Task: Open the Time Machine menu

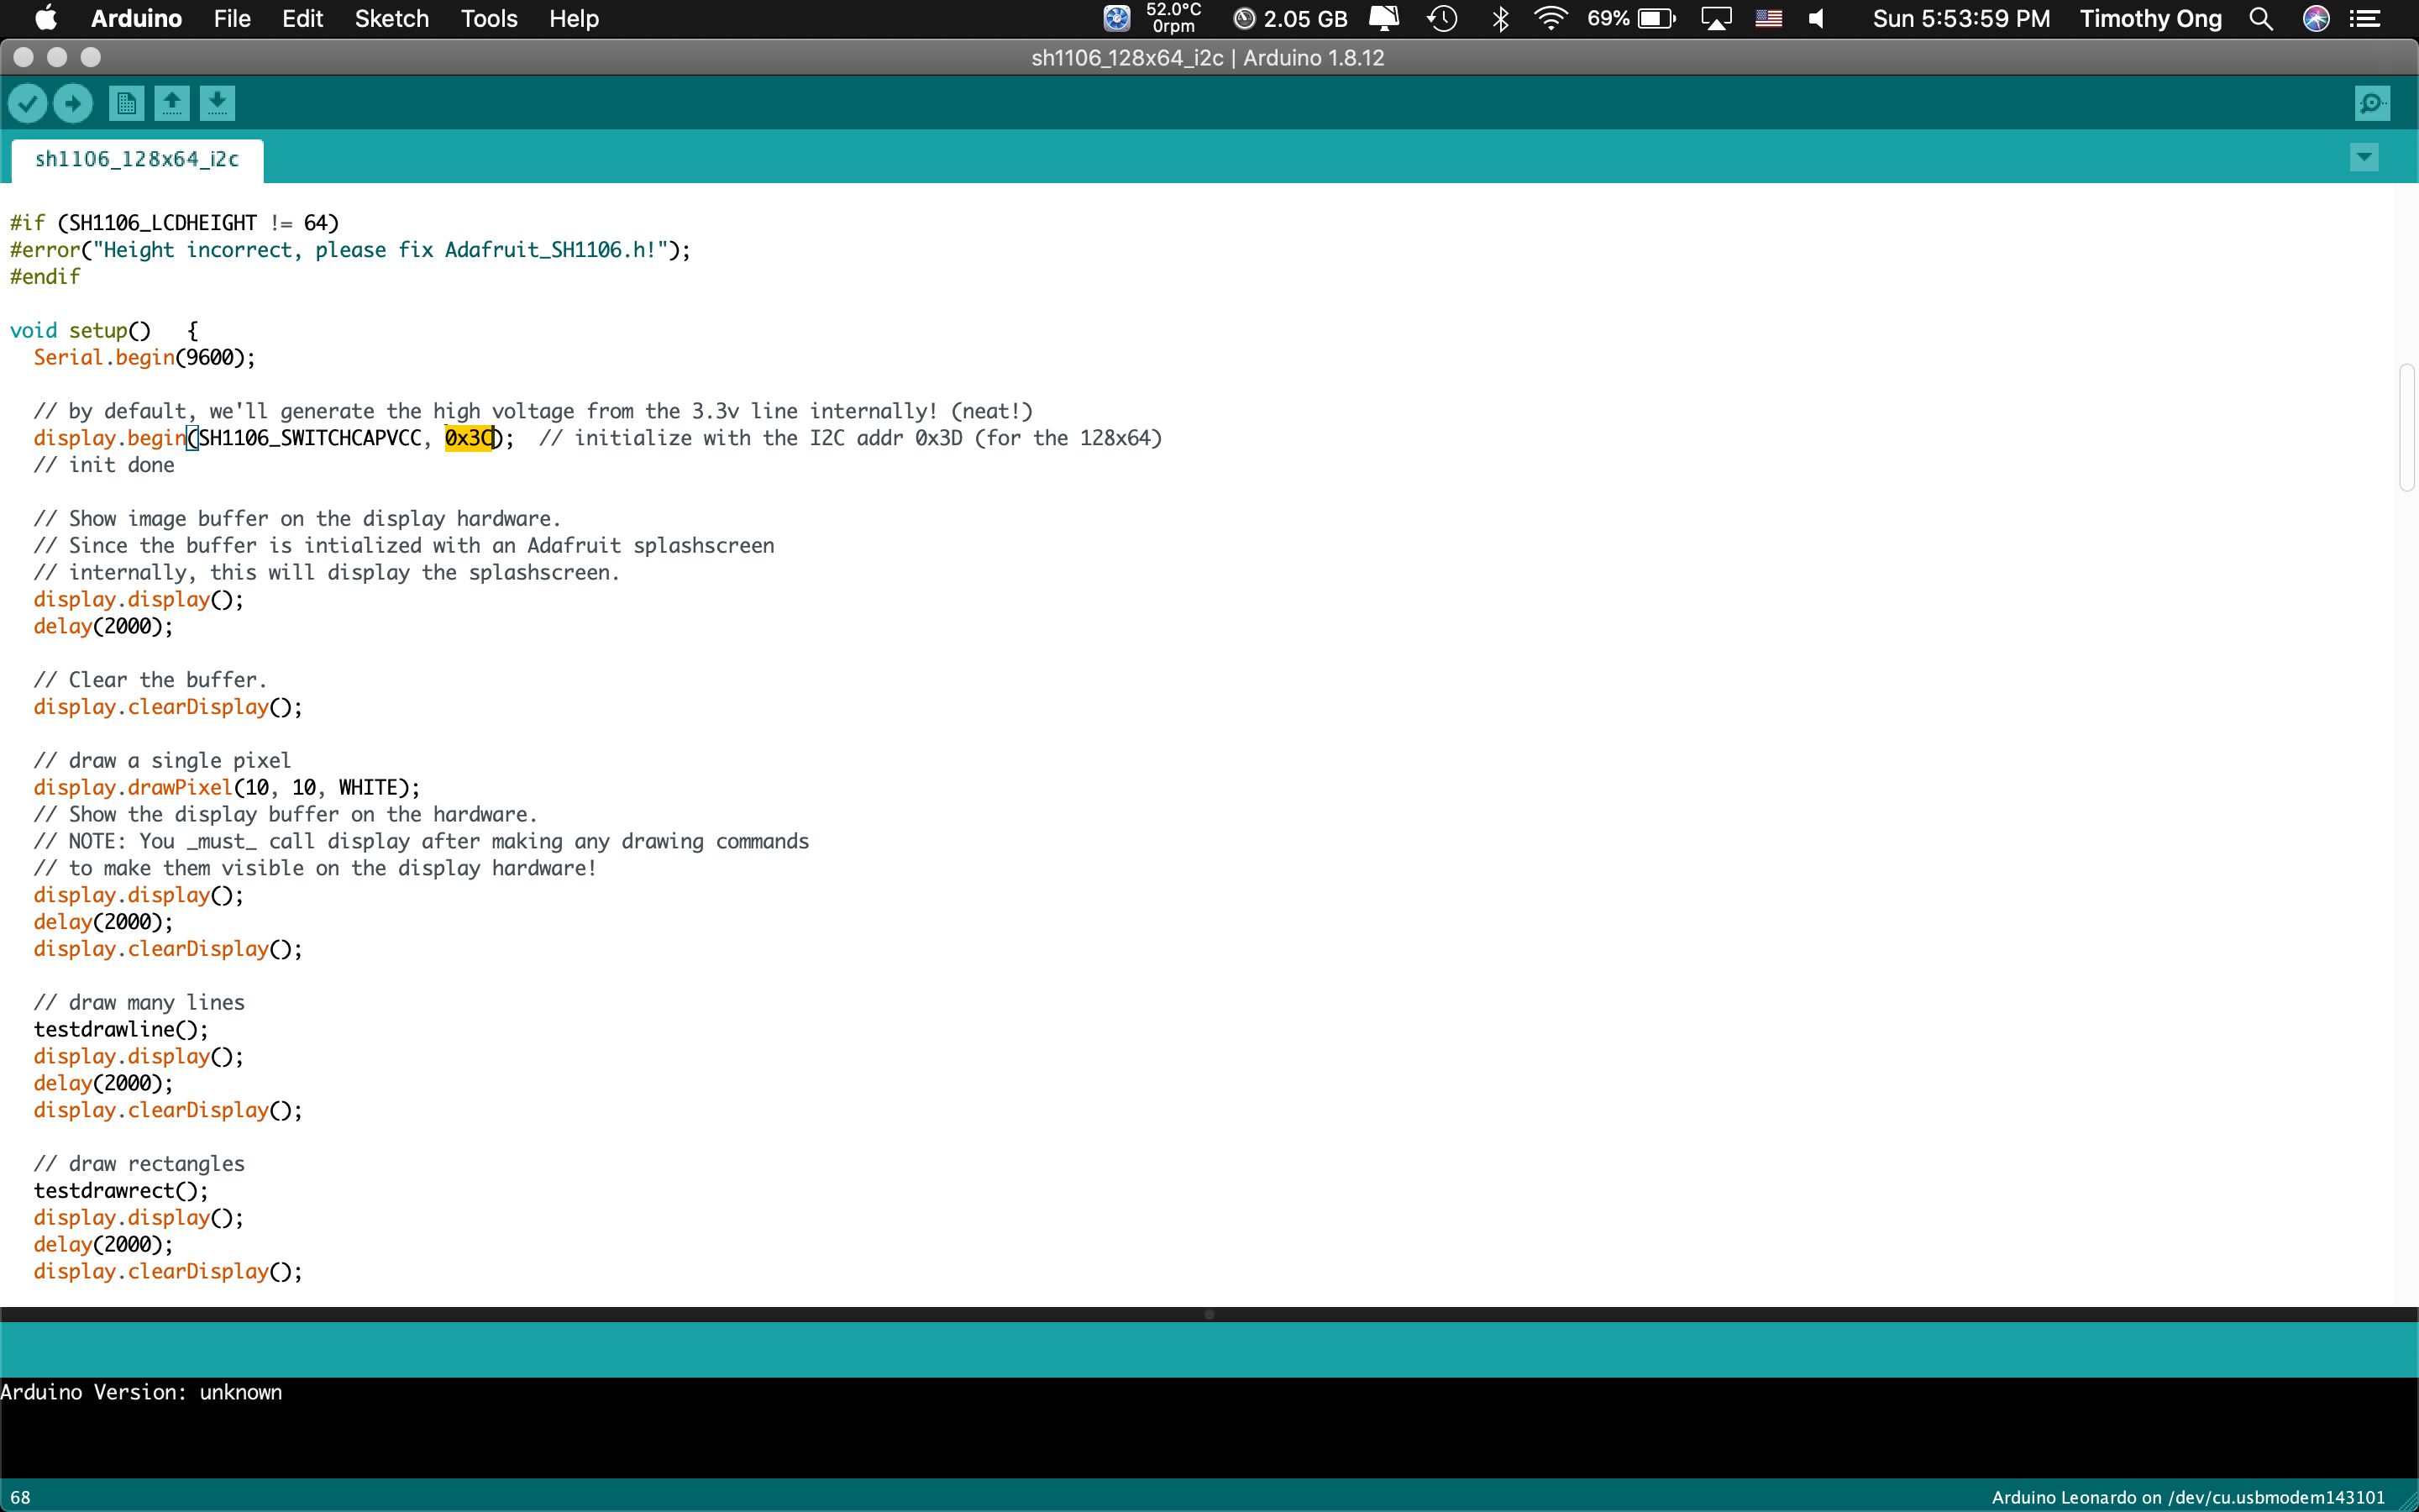Action: (x=1442, y=18)
